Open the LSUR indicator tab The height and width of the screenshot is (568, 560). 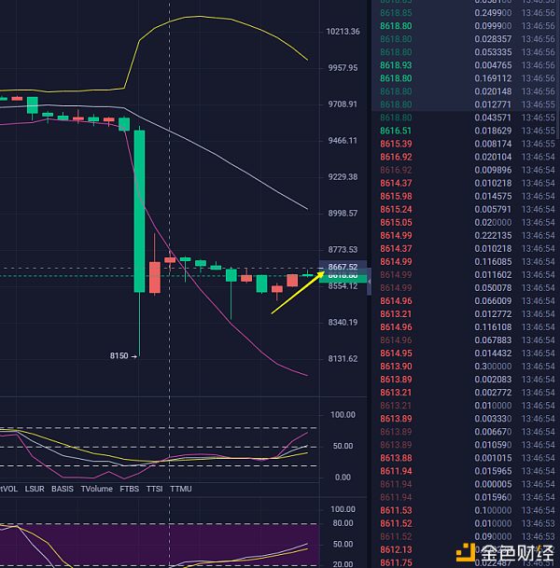(35, 489)
